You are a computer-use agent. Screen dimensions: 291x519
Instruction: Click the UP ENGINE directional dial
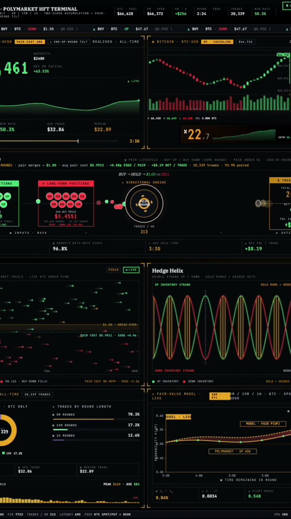[x=144, y=204]
